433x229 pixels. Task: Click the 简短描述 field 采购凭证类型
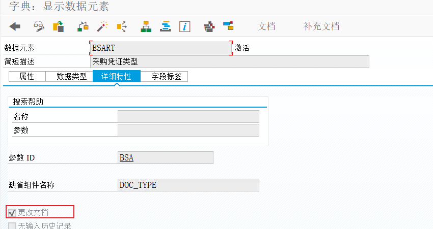tap(229, 61)
